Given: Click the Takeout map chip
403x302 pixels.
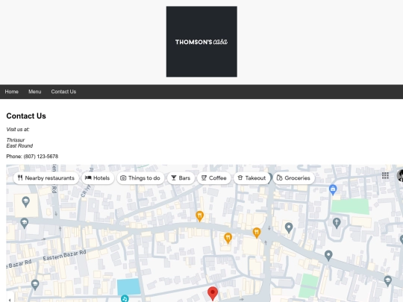Looking at the screenshot, I should click(x=252, y=178).
